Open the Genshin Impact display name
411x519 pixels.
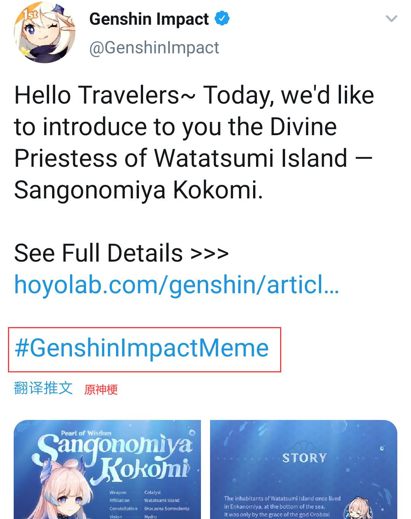point(149,19)
